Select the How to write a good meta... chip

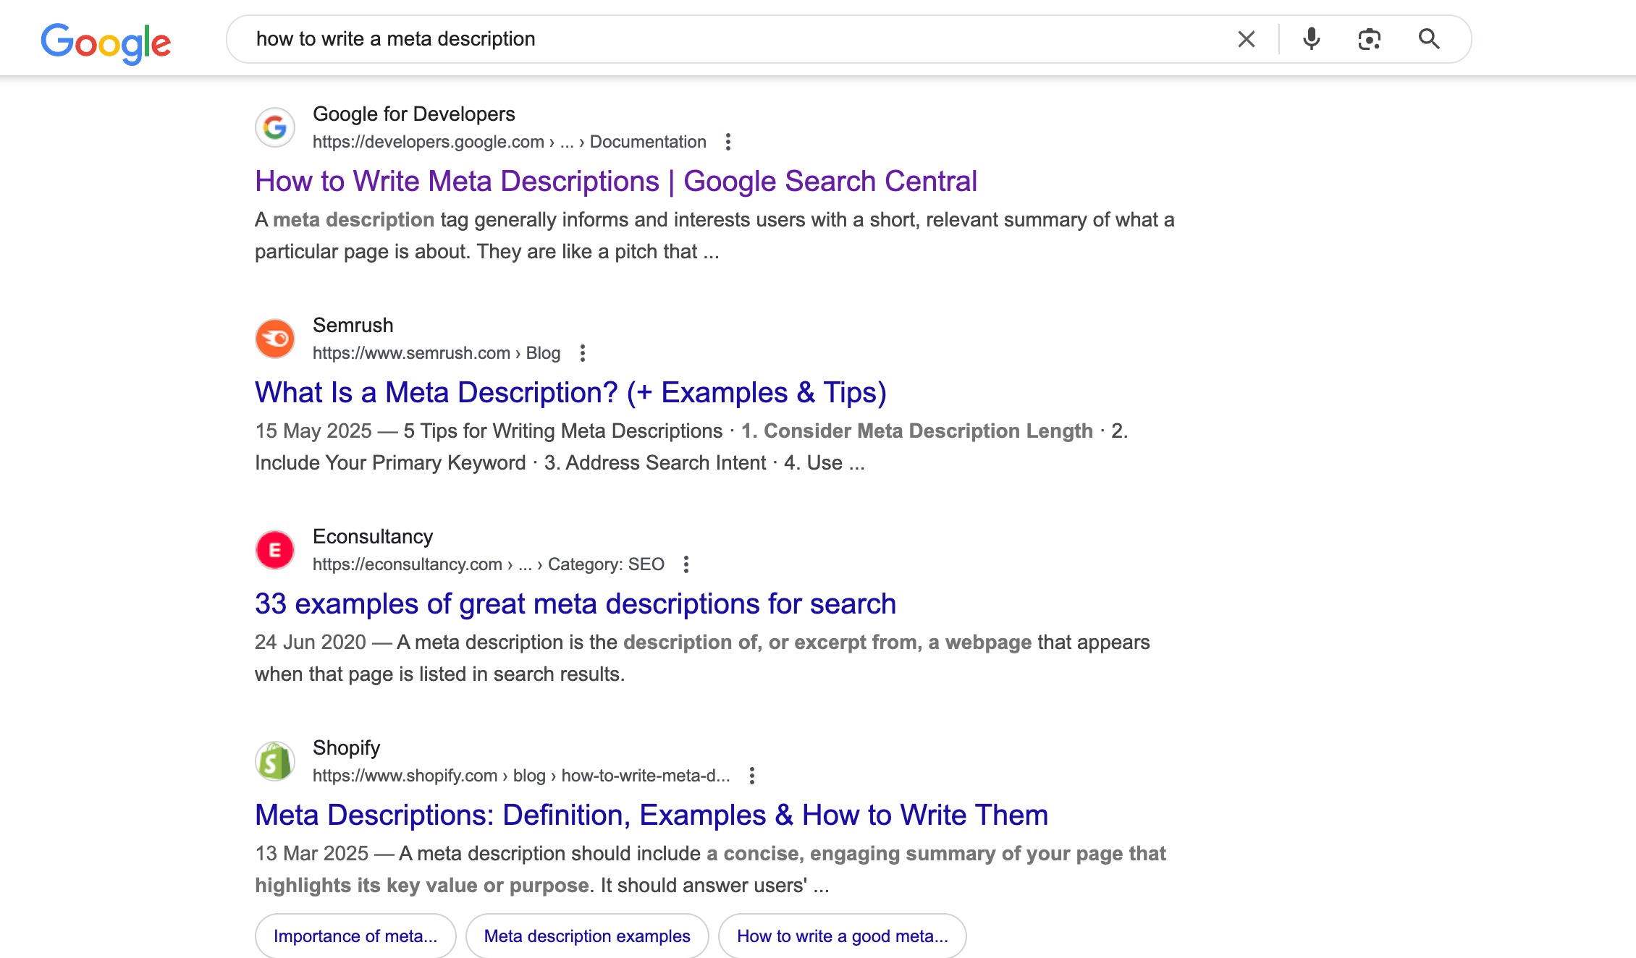[843, 936]
